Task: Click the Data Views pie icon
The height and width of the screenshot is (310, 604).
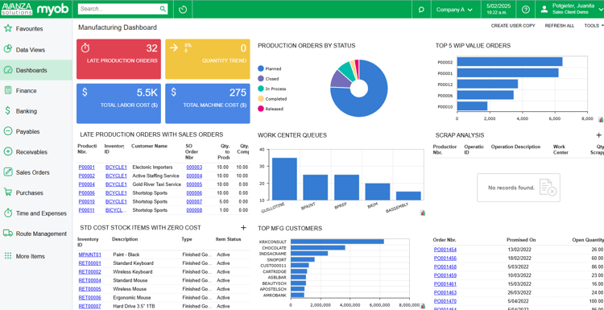Action: 7,49
